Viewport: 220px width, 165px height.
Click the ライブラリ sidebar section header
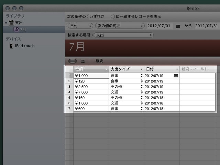pyautogui.click(x=15, y=16)
